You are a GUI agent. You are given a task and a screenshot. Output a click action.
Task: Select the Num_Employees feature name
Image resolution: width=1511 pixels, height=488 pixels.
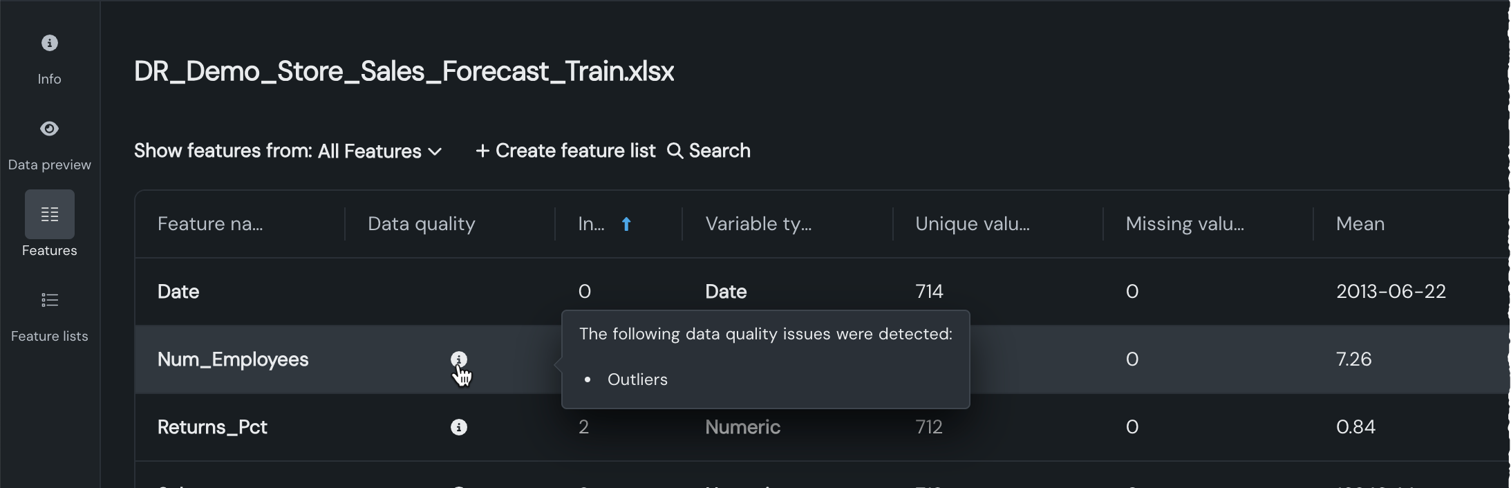coord(233,359)
